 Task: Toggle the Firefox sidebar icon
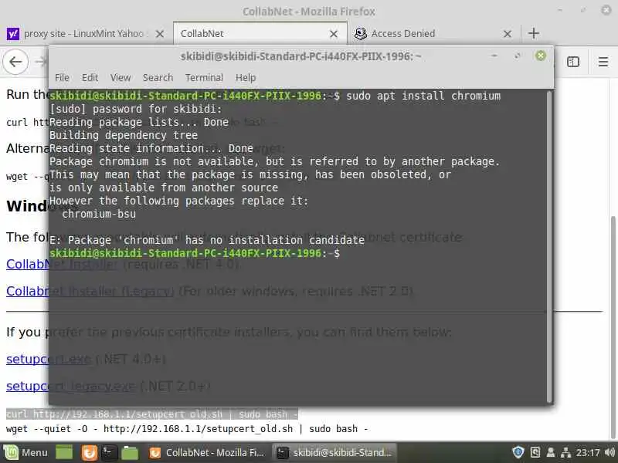click(573, 62)
